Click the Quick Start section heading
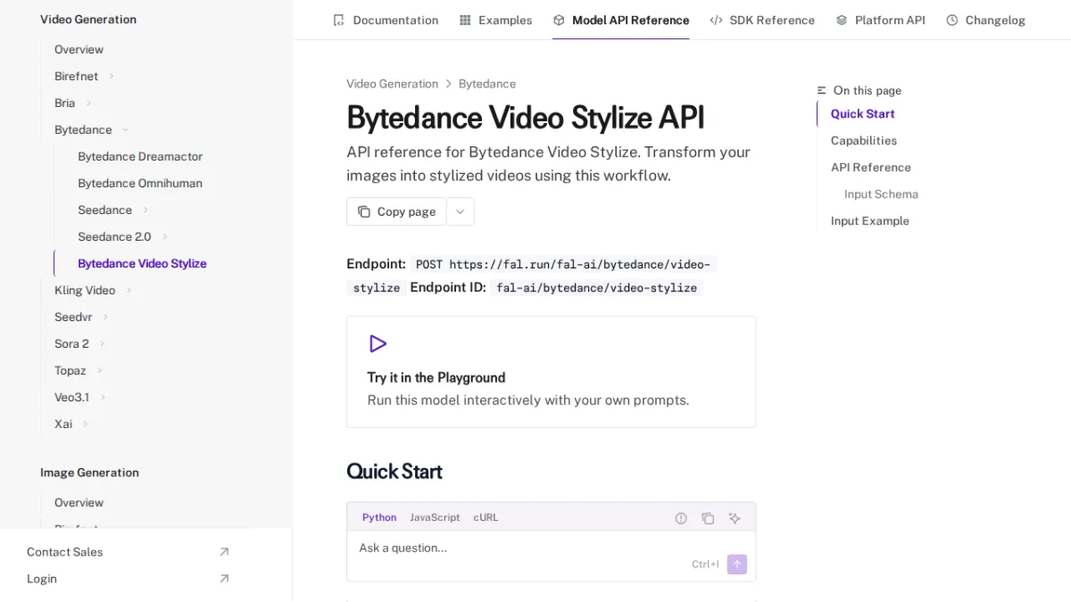 coord(394,471)
